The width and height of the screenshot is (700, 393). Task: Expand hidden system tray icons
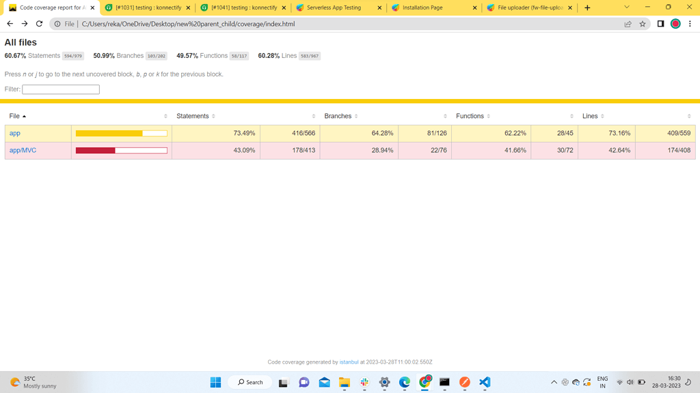click(x=554, y=382)
